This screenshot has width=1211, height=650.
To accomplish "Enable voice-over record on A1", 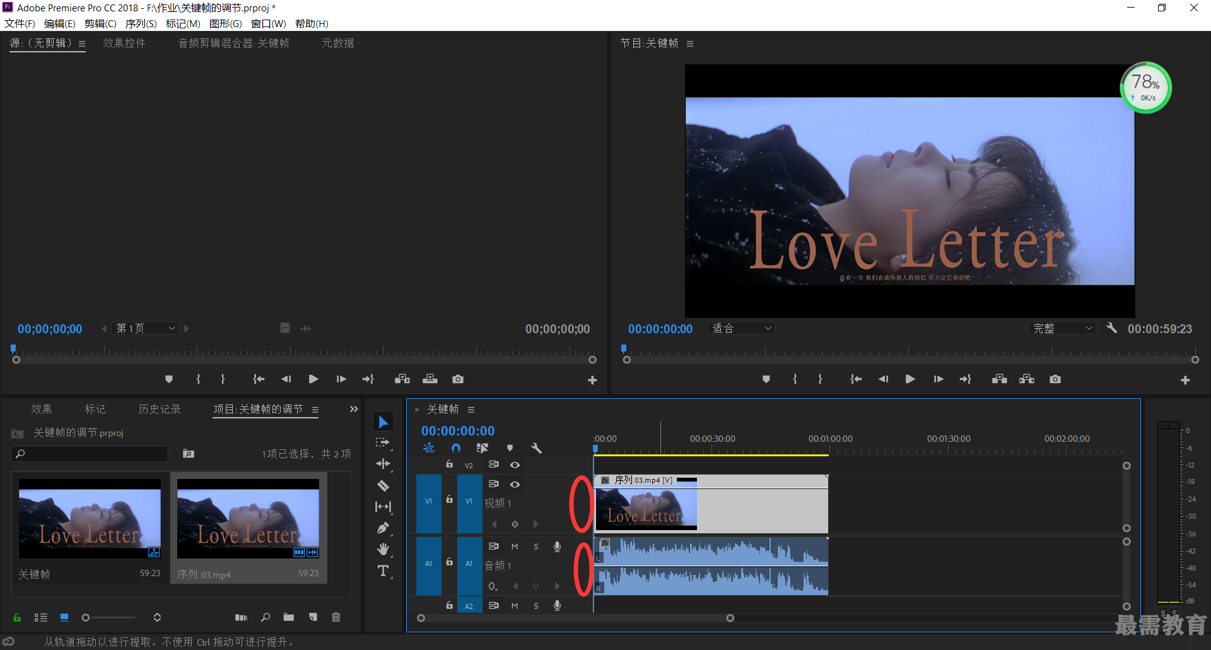I will [557, 547].
